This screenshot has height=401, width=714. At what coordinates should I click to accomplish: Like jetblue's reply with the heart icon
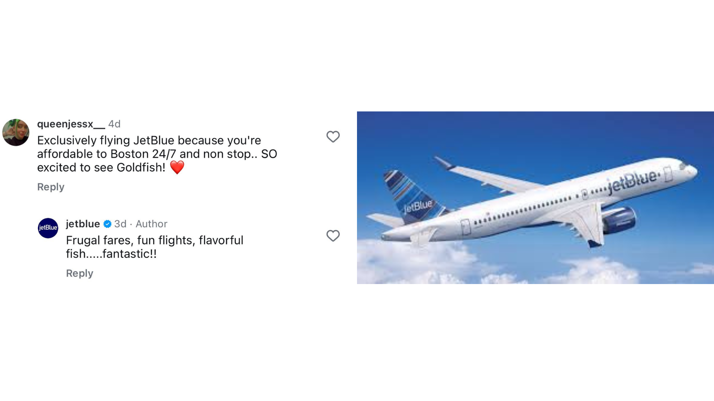point(333,236)
